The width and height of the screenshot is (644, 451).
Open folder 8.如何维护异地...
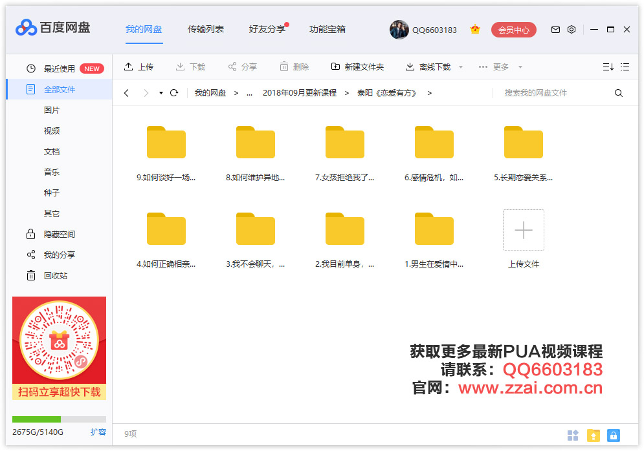[x=256, y=153]
